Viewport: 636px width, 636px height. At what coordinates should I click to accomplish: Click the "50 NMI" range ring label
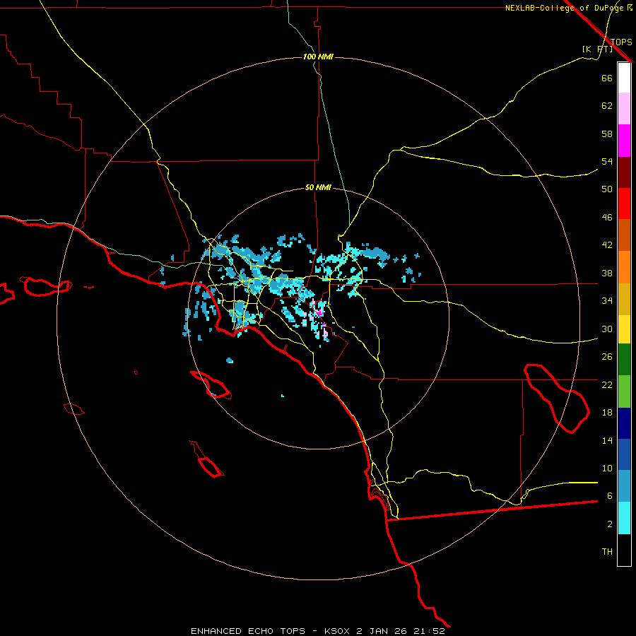(318, 187)
